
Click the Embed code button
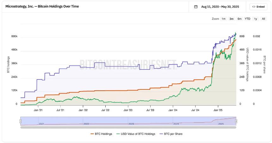coord(258,7)
